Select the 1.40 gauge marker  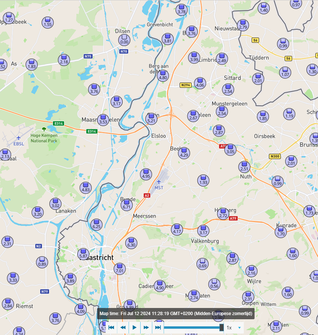[264, 8]
